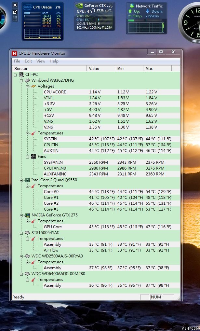Click the window resize grip in status bar
This screenshot has width=200, height=331.
179,298
